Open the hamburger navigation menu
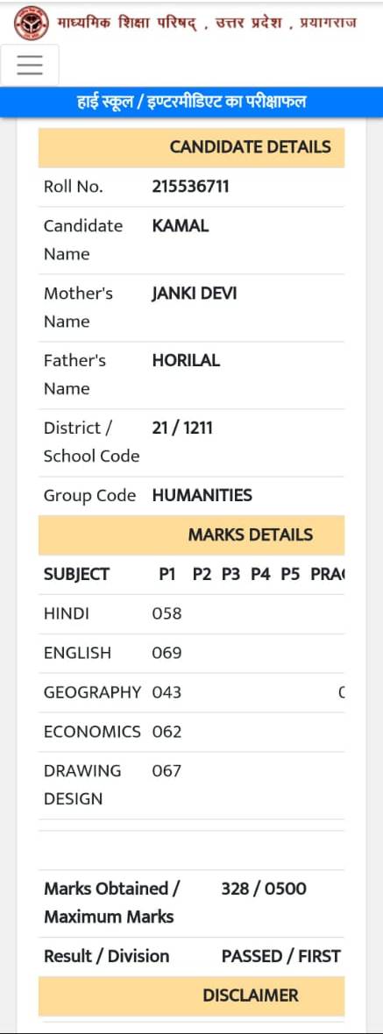383x1034 pixels. coord(30,65)
